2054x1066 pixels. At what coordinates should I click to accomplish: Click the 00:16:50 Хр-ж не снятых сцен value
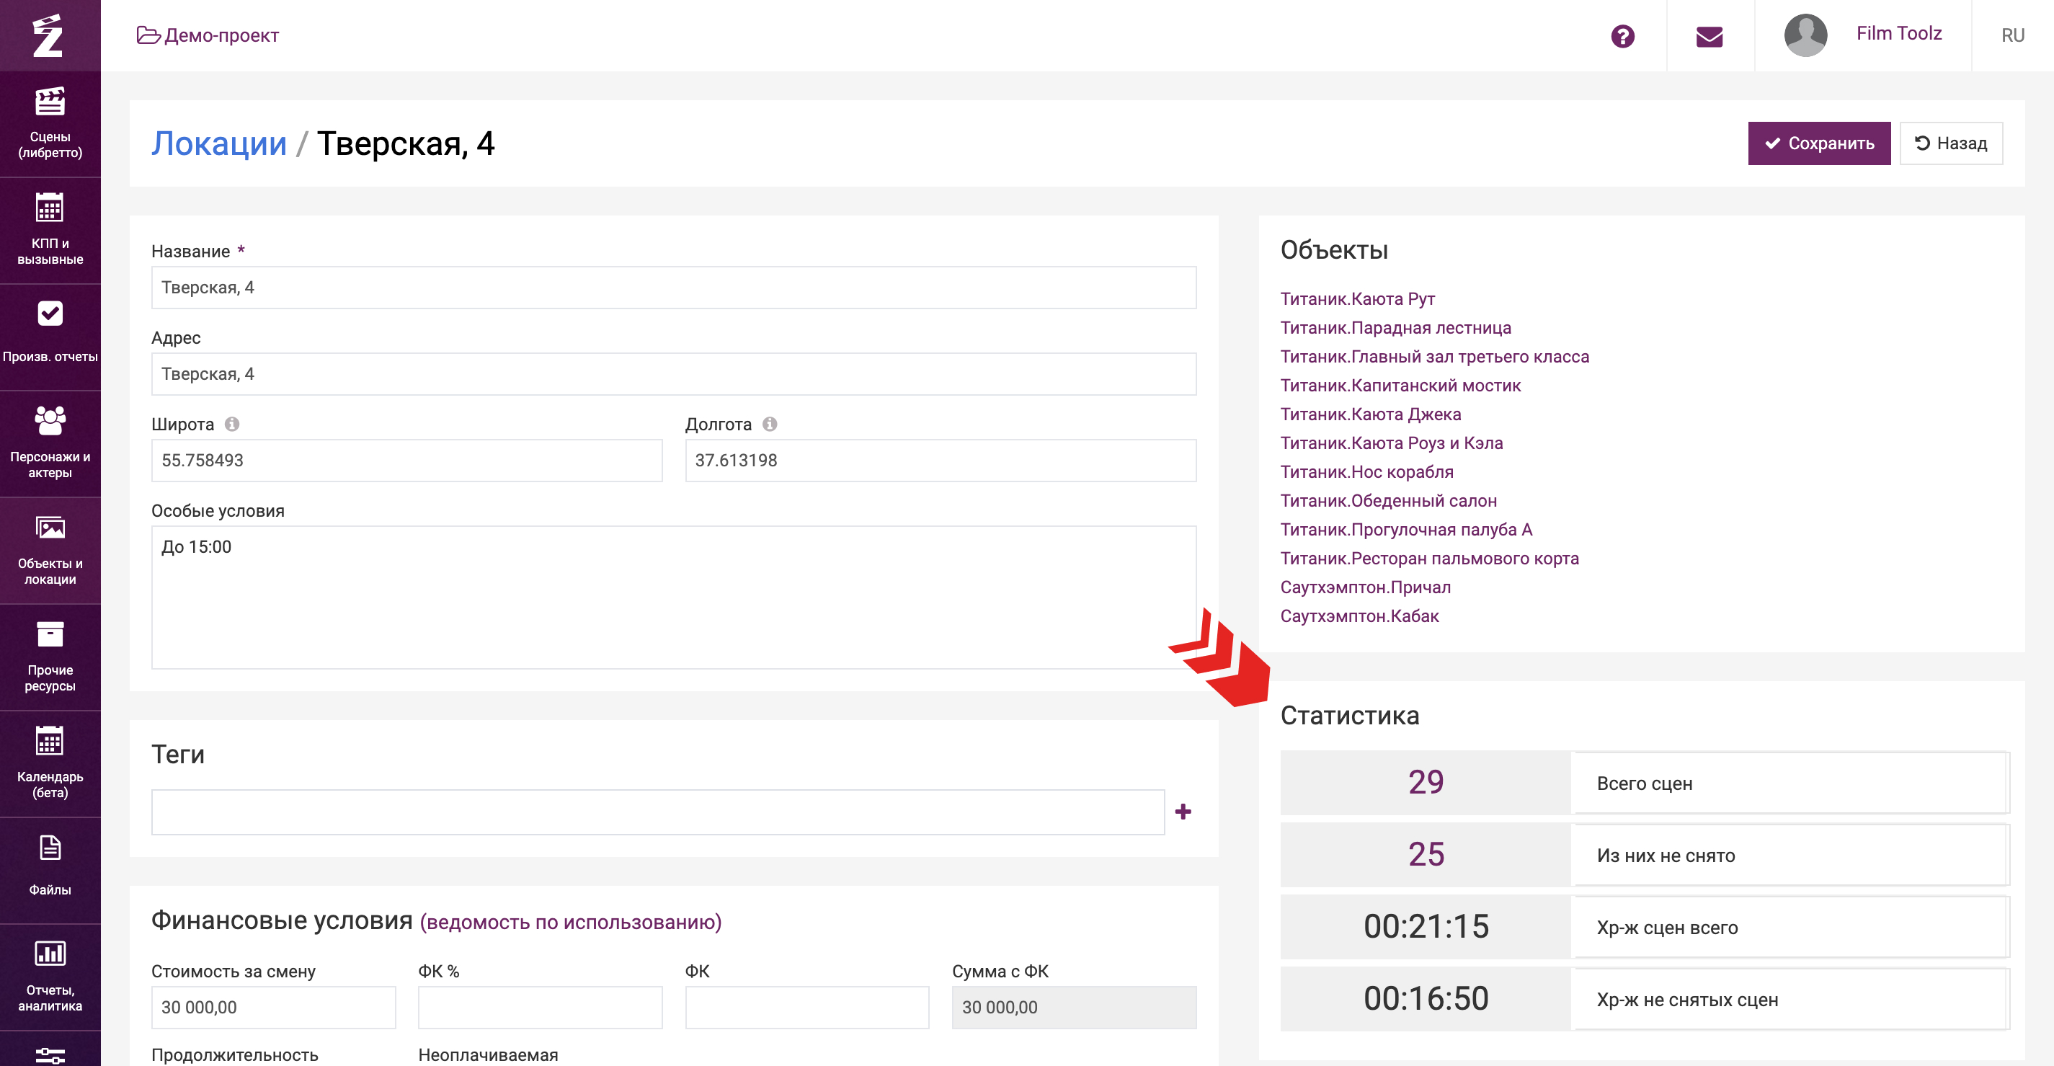pyautogui.click(x=1426, y=999)
